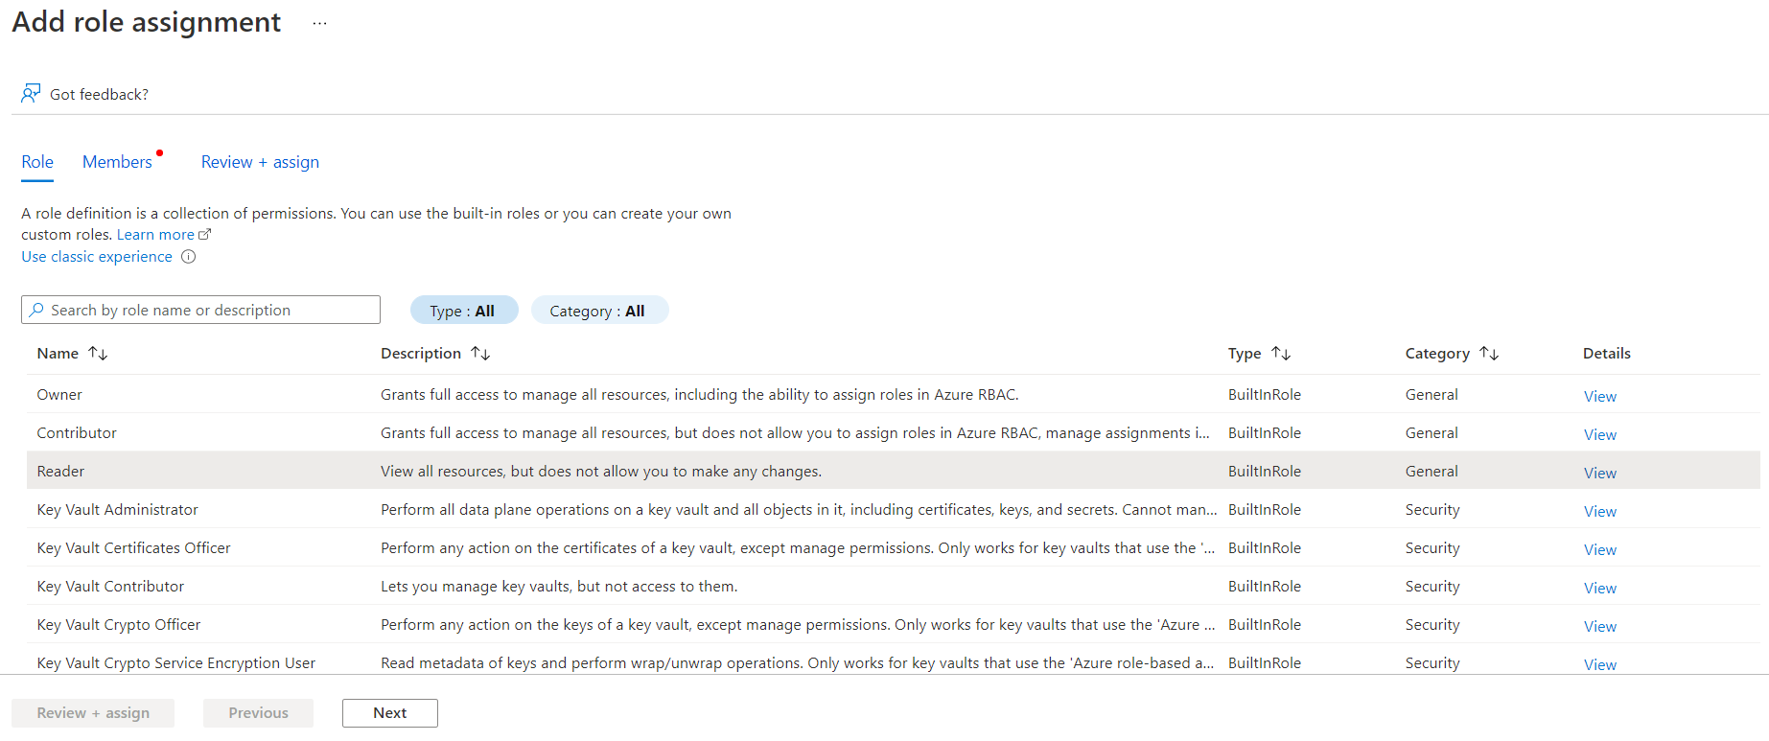Open the Category : All filter
The width and height of the screenshot is (1769, 741).
coord(598,311)
